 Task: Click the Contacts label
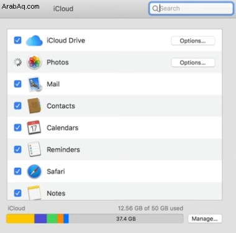(x=61, y=106)
